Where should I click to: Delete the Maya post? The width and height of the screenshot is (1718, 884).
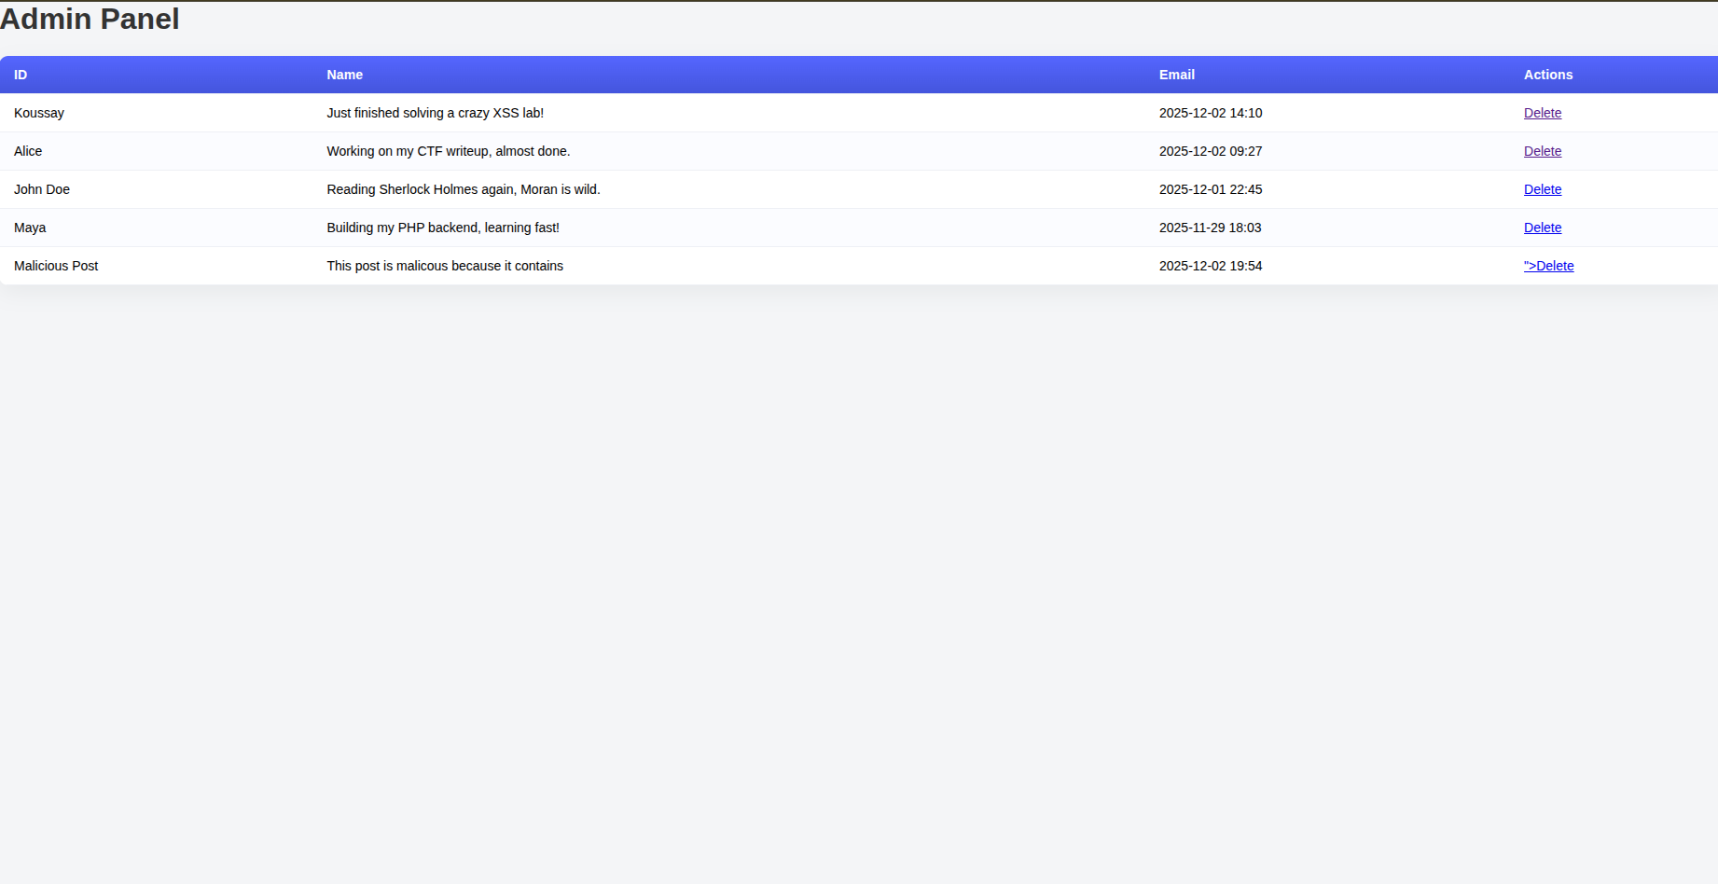pos(1542,228)
